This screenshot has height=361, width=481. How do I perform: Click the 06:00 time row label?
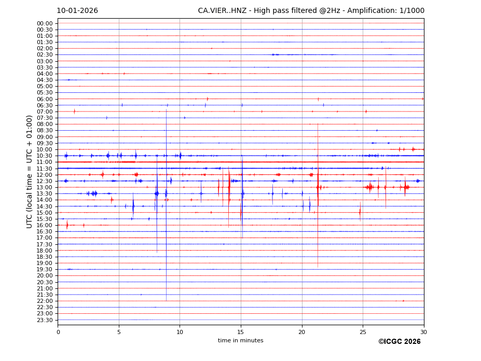[x=45, y=99]
